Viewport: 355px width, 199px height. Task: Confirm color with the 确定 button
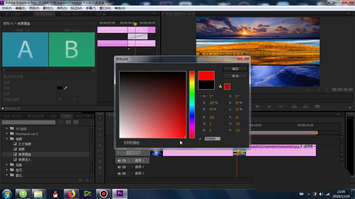click(x=235, y=69)
